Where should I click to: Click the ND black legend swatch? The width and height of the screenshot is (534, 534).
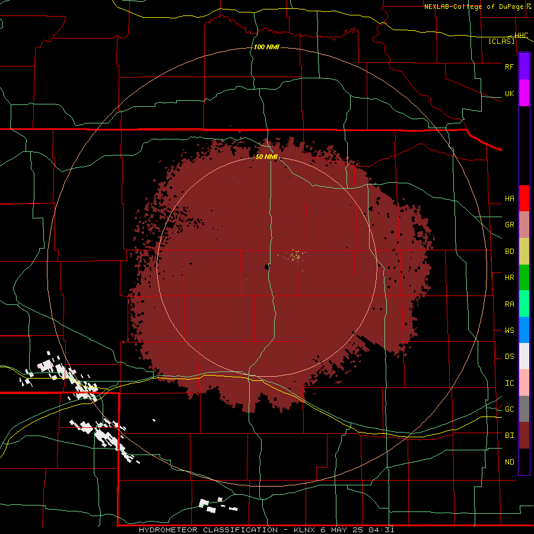524,462
